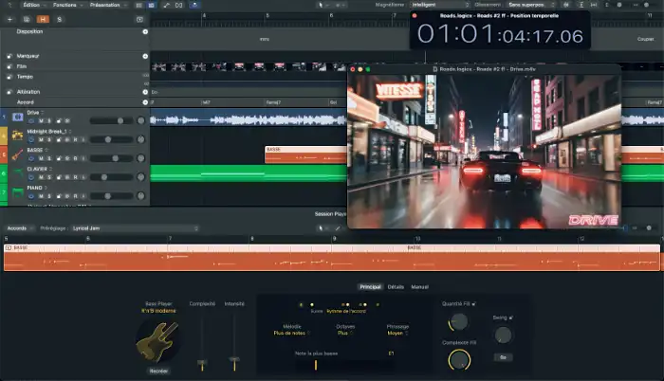Select pointer tool in Session Player editor

pos(321,228)
